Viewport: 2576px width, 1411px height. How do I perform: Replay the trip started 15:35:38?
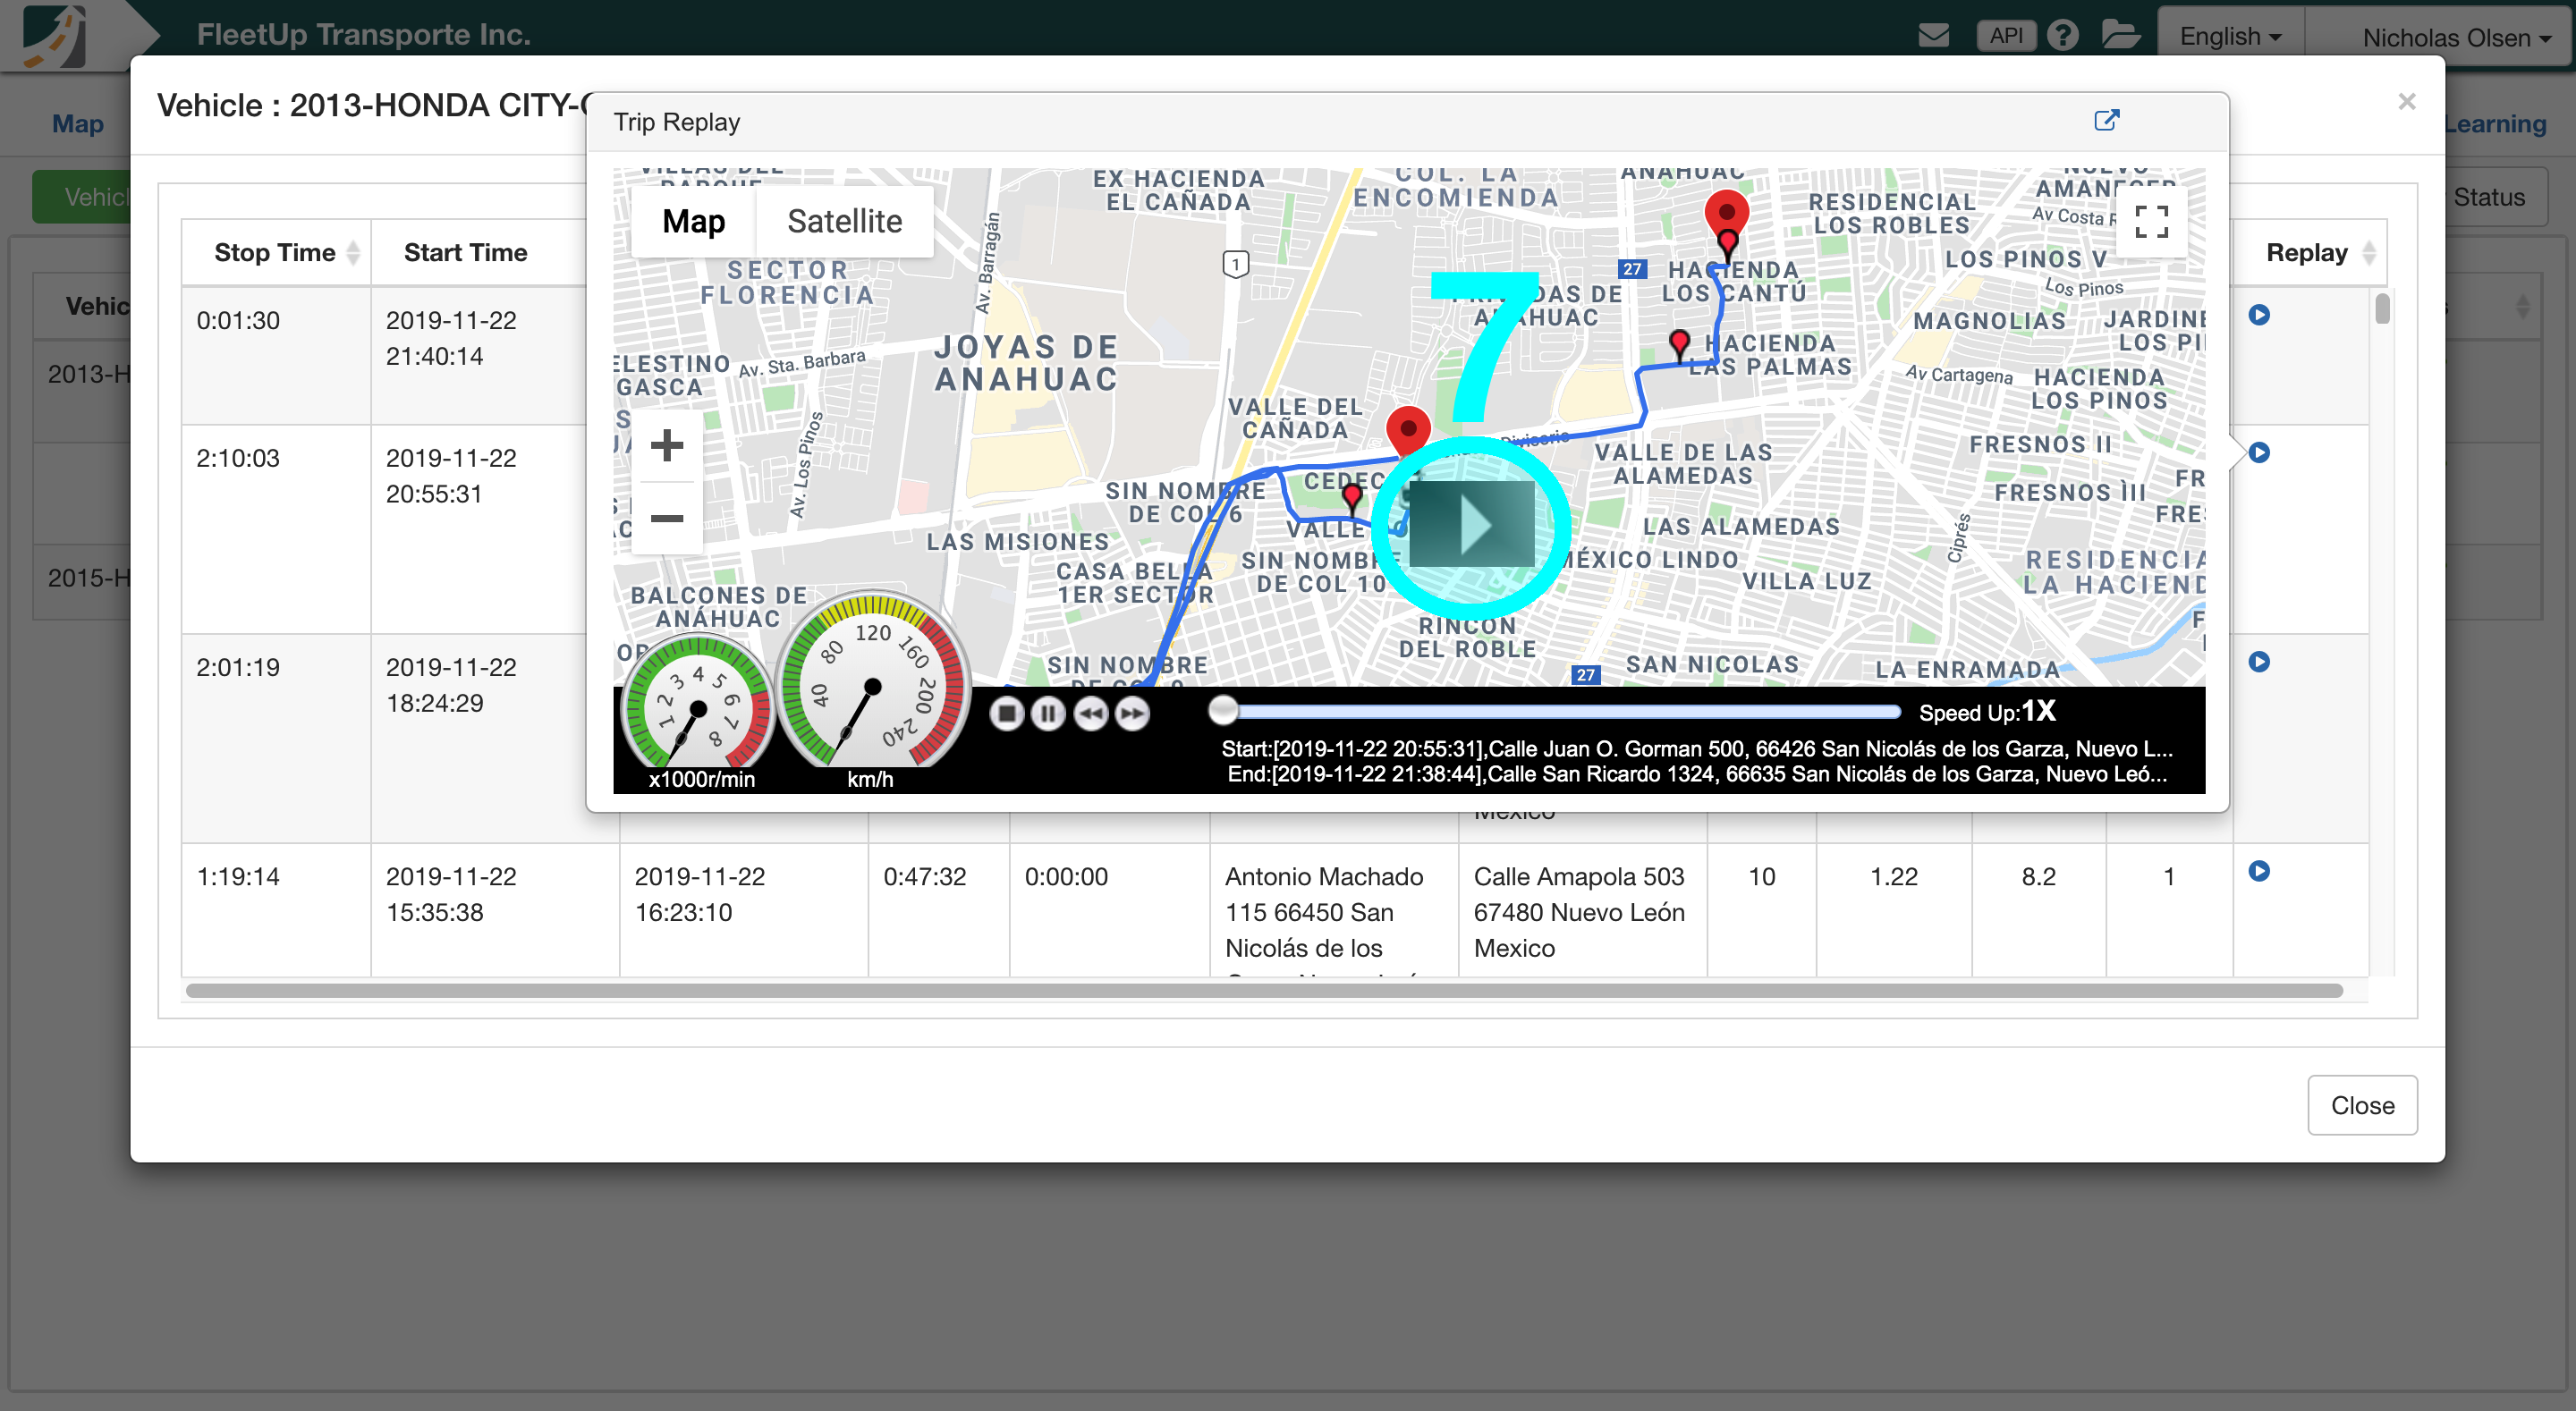point(2258,871)
